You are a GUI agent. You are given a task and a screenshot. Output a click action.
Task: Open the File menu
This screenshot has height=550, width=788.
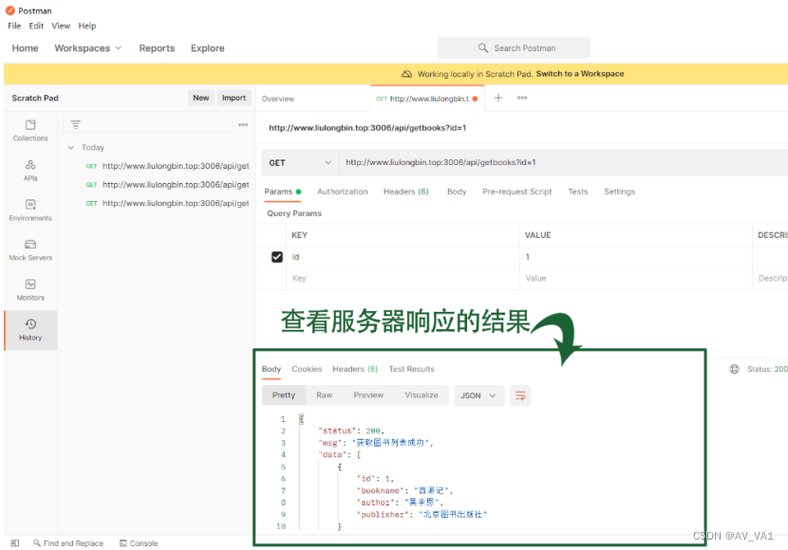coord(14,26)
